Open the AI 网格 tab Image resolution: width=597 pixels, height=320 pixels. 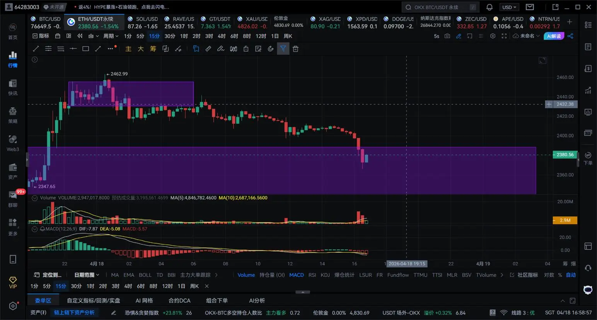[x=144, y=300]
